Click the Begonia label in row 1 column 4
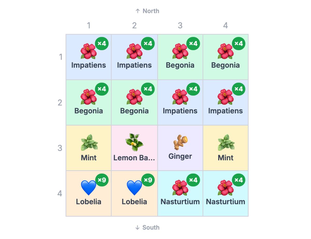311x239 pixels. pyautogui.click(x=225, y=65)
